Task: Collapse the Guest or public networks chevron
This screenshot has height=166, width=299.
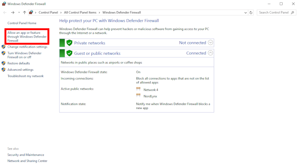Action: point(210,53)
